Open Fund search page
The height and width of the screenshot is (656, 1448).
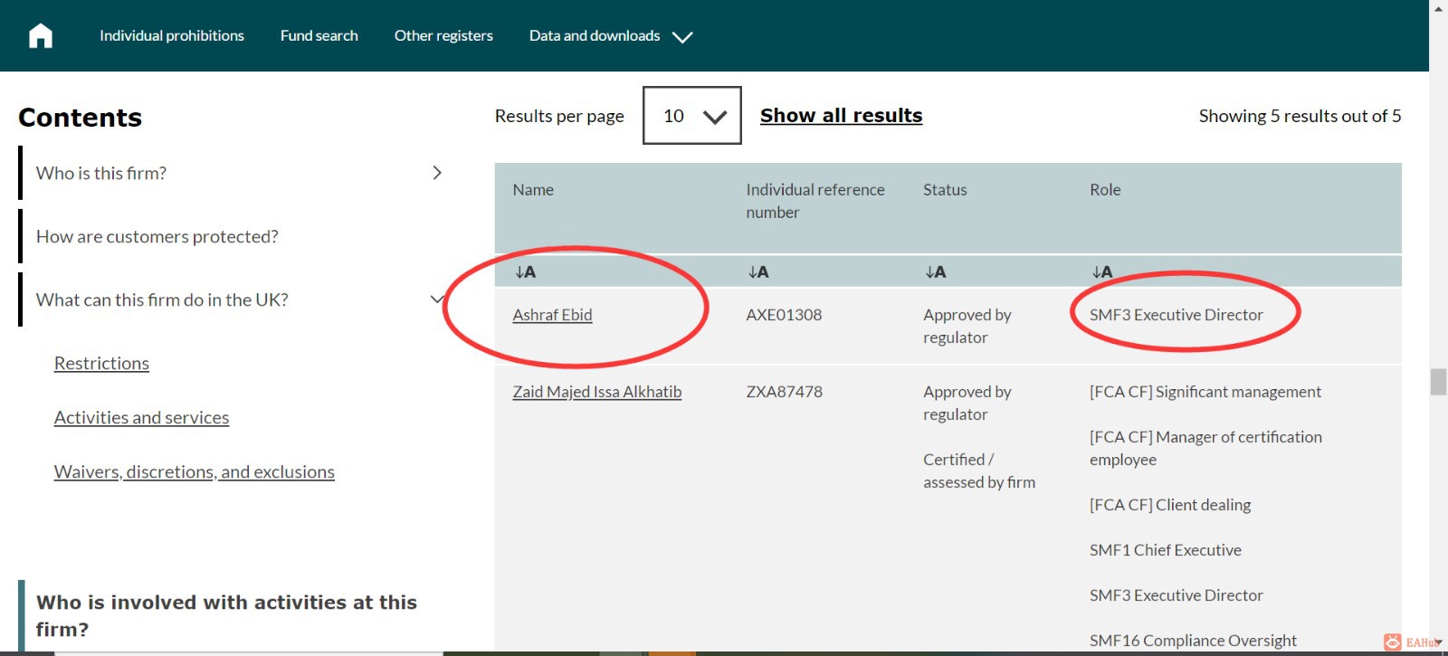[x=319, y=35]
